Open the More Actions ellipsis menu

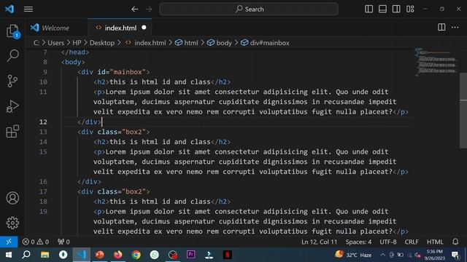point(455,28)
